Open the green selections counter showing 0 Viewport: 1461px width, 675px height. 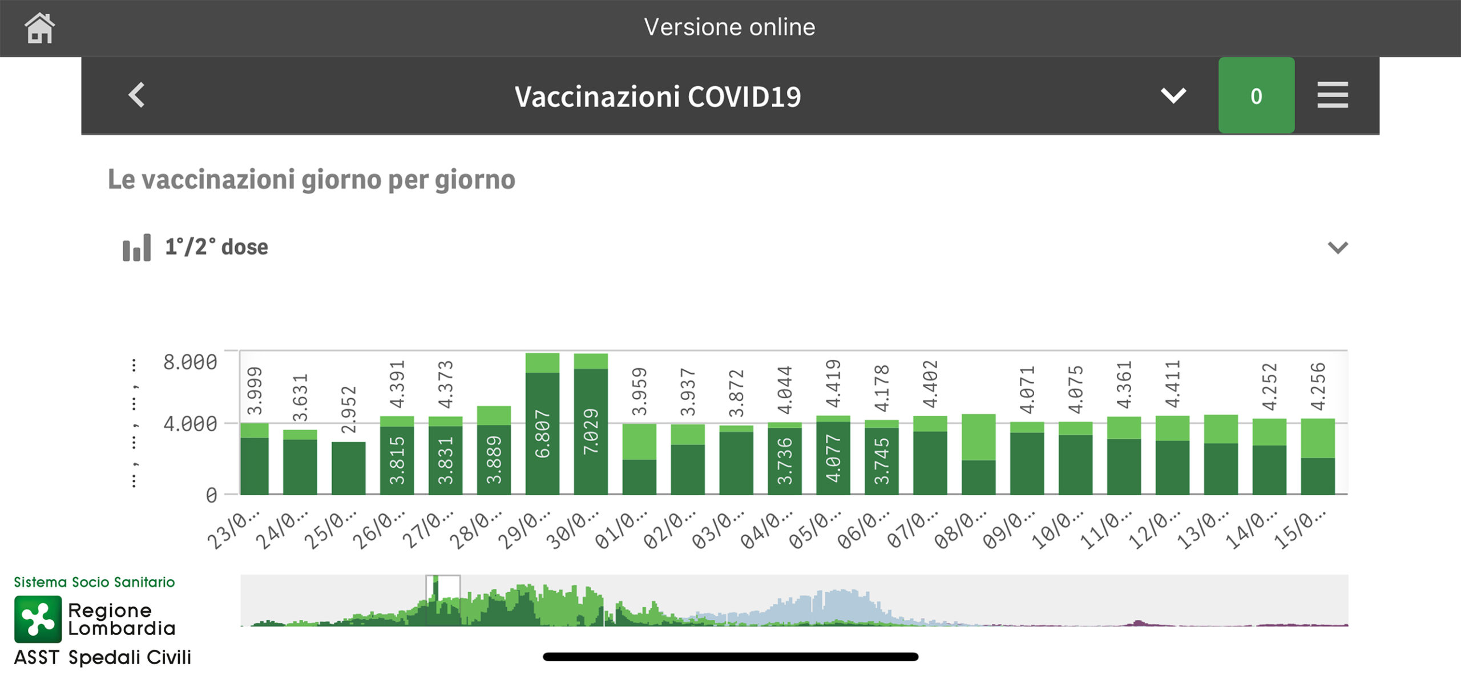click(1256, 95)
